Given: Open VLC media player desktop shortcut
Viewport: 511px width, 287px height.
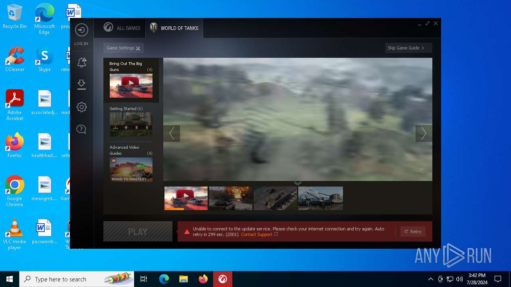Looking at the screenshot, I should click(x=15, y=234).
